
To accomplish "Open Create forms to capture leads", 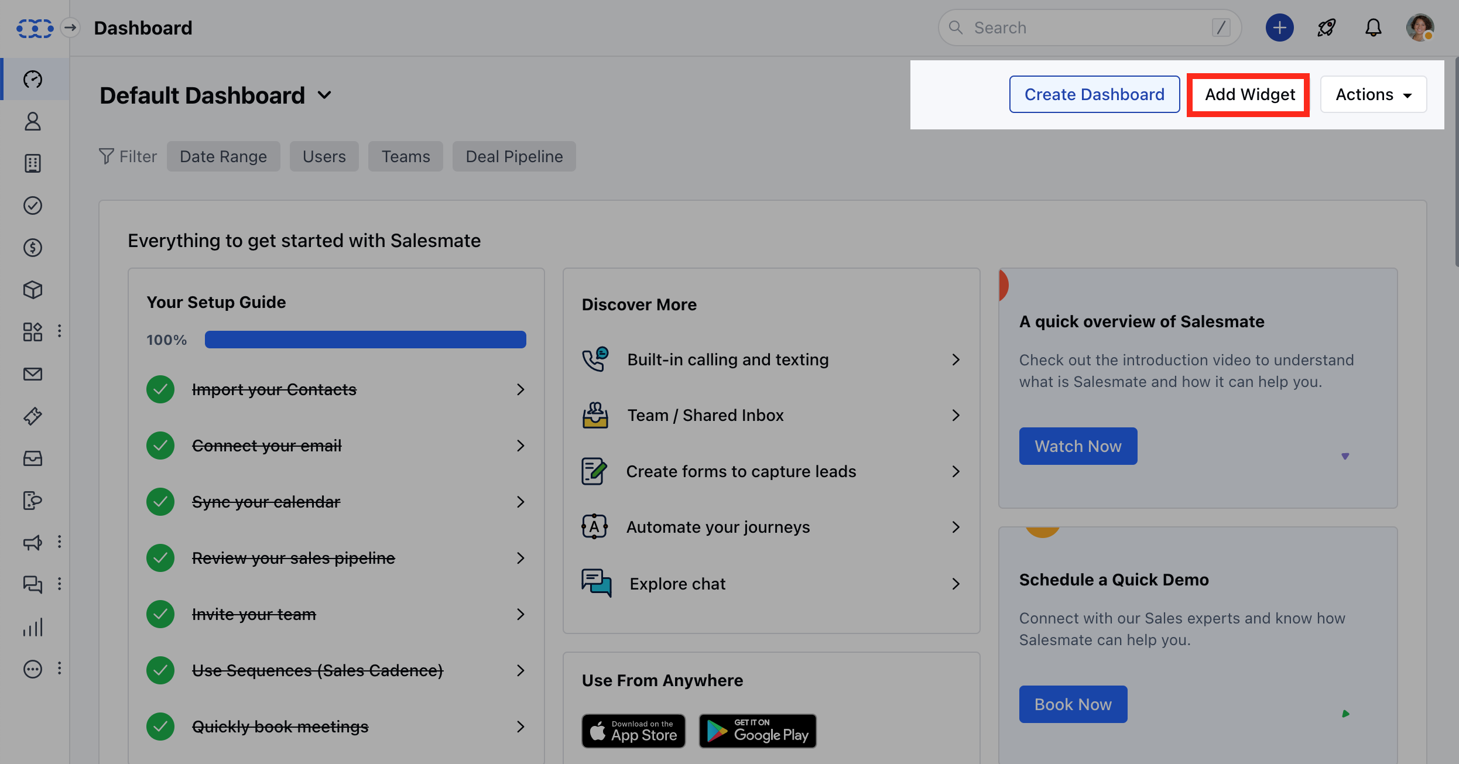I will 772,471.
